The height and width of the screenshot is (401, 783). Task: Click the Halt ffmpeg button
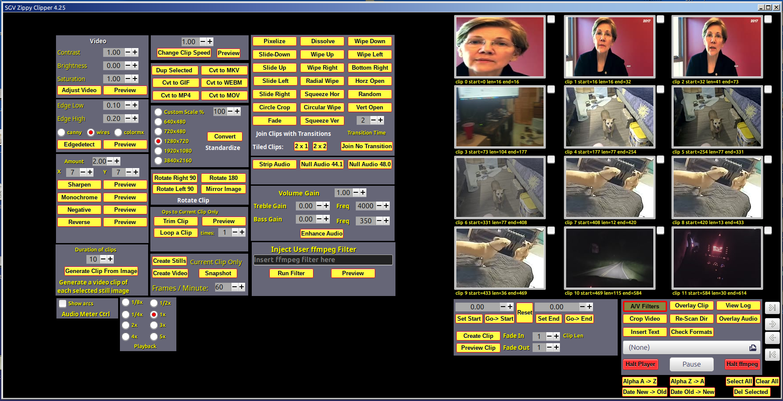[742, 364]
